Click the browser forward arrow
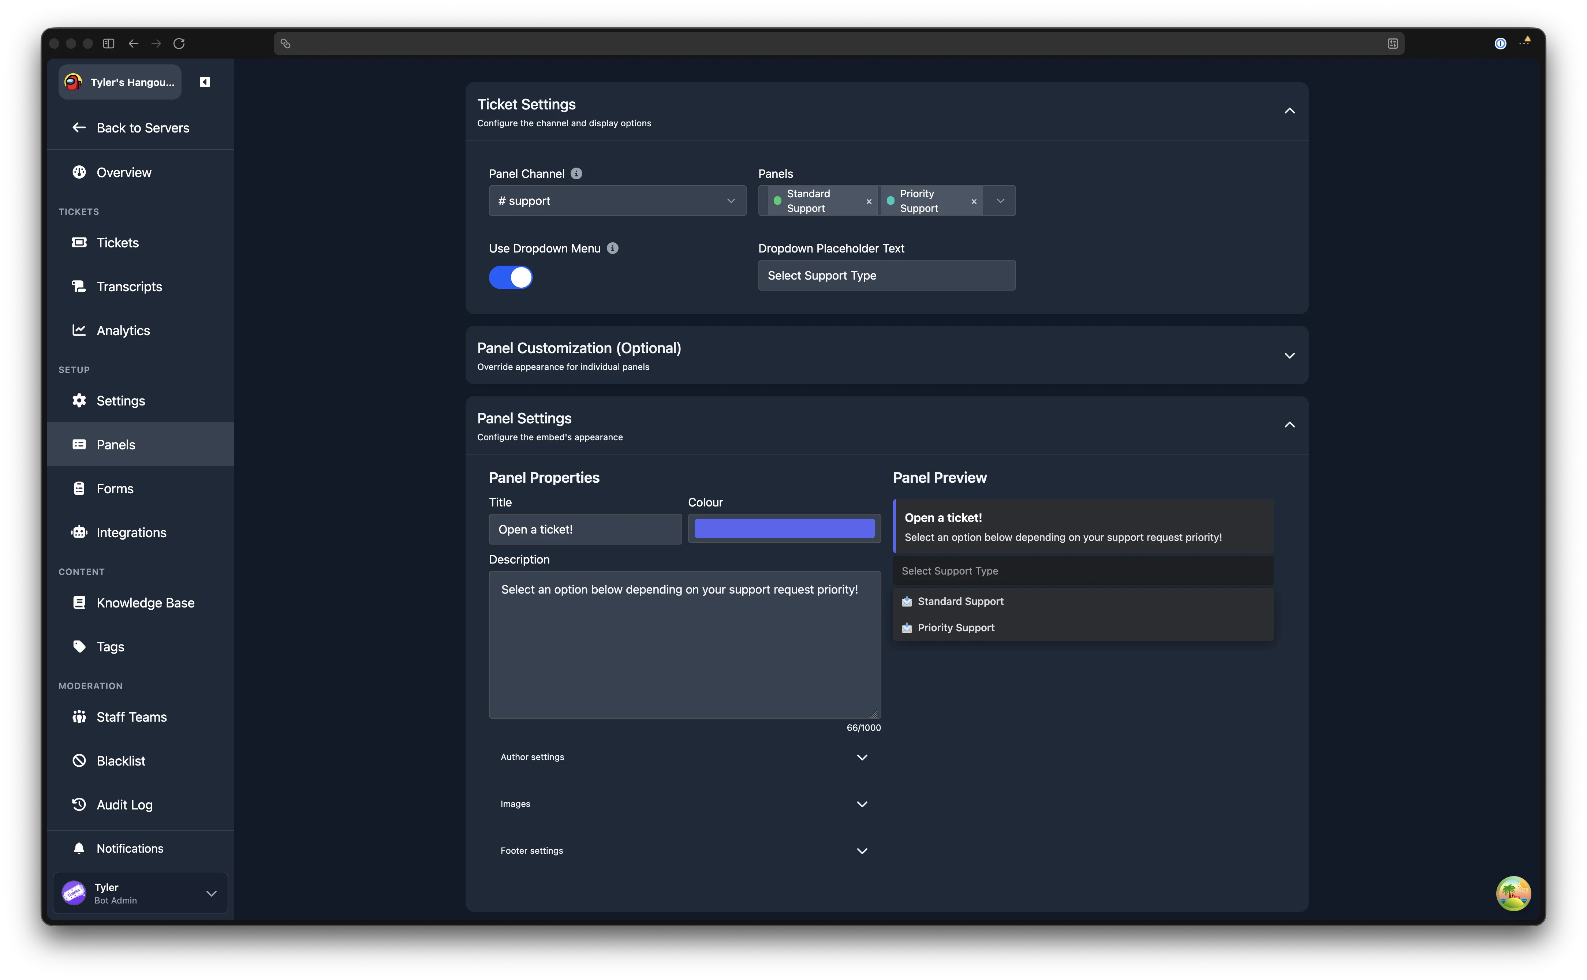The height and width of the screenshot is (980, 1587). (156, 44)
